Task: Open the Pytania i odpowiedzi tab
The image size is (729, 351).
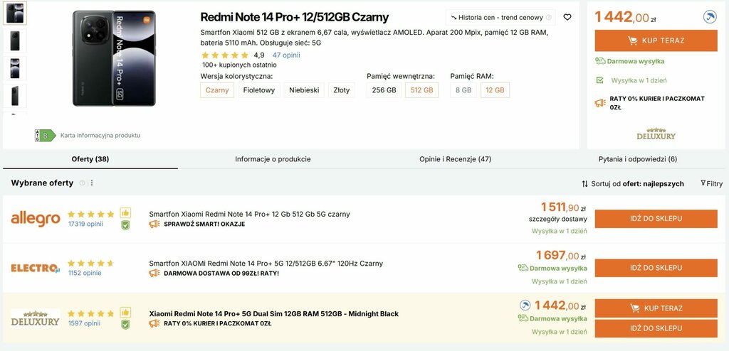Action: tap(637, 159)
